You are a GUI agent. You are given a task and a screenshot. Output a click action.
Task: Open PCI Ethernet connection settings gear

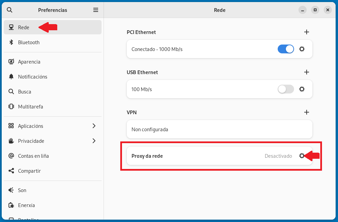click(x=302, y=49)
